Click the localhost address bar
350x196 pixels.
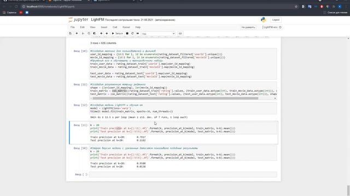coord(156,7)
